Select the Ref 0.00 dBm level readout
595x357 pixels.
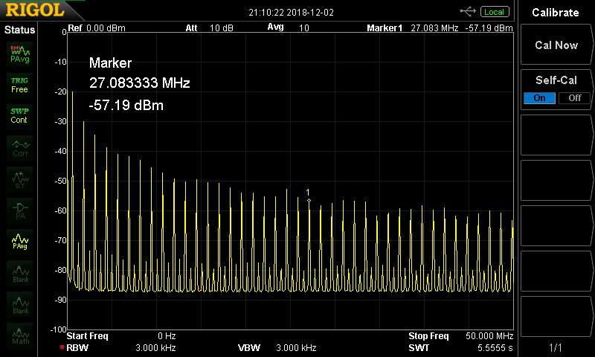pyautogui.click(x=97, y=28)
